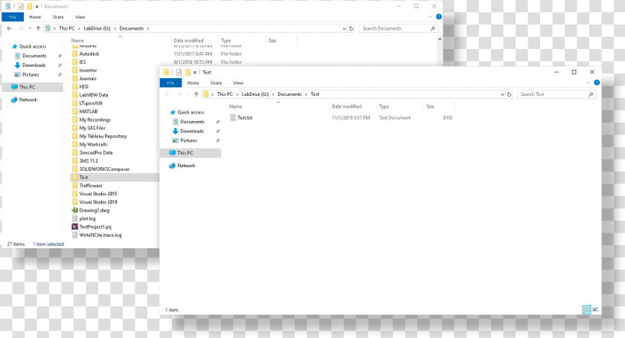Select Network in Test window sidebar
The width and height of the screenshot is (625, 338).
(186, 166)
